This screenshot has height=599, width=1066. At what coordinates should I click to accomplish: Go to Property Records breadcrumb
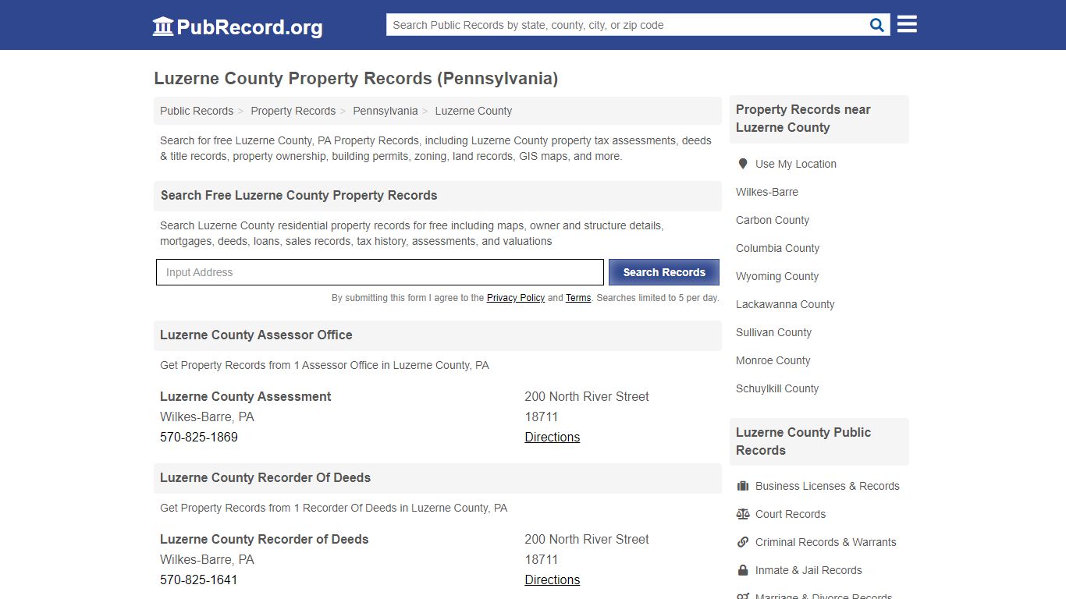tap(293, 111)
